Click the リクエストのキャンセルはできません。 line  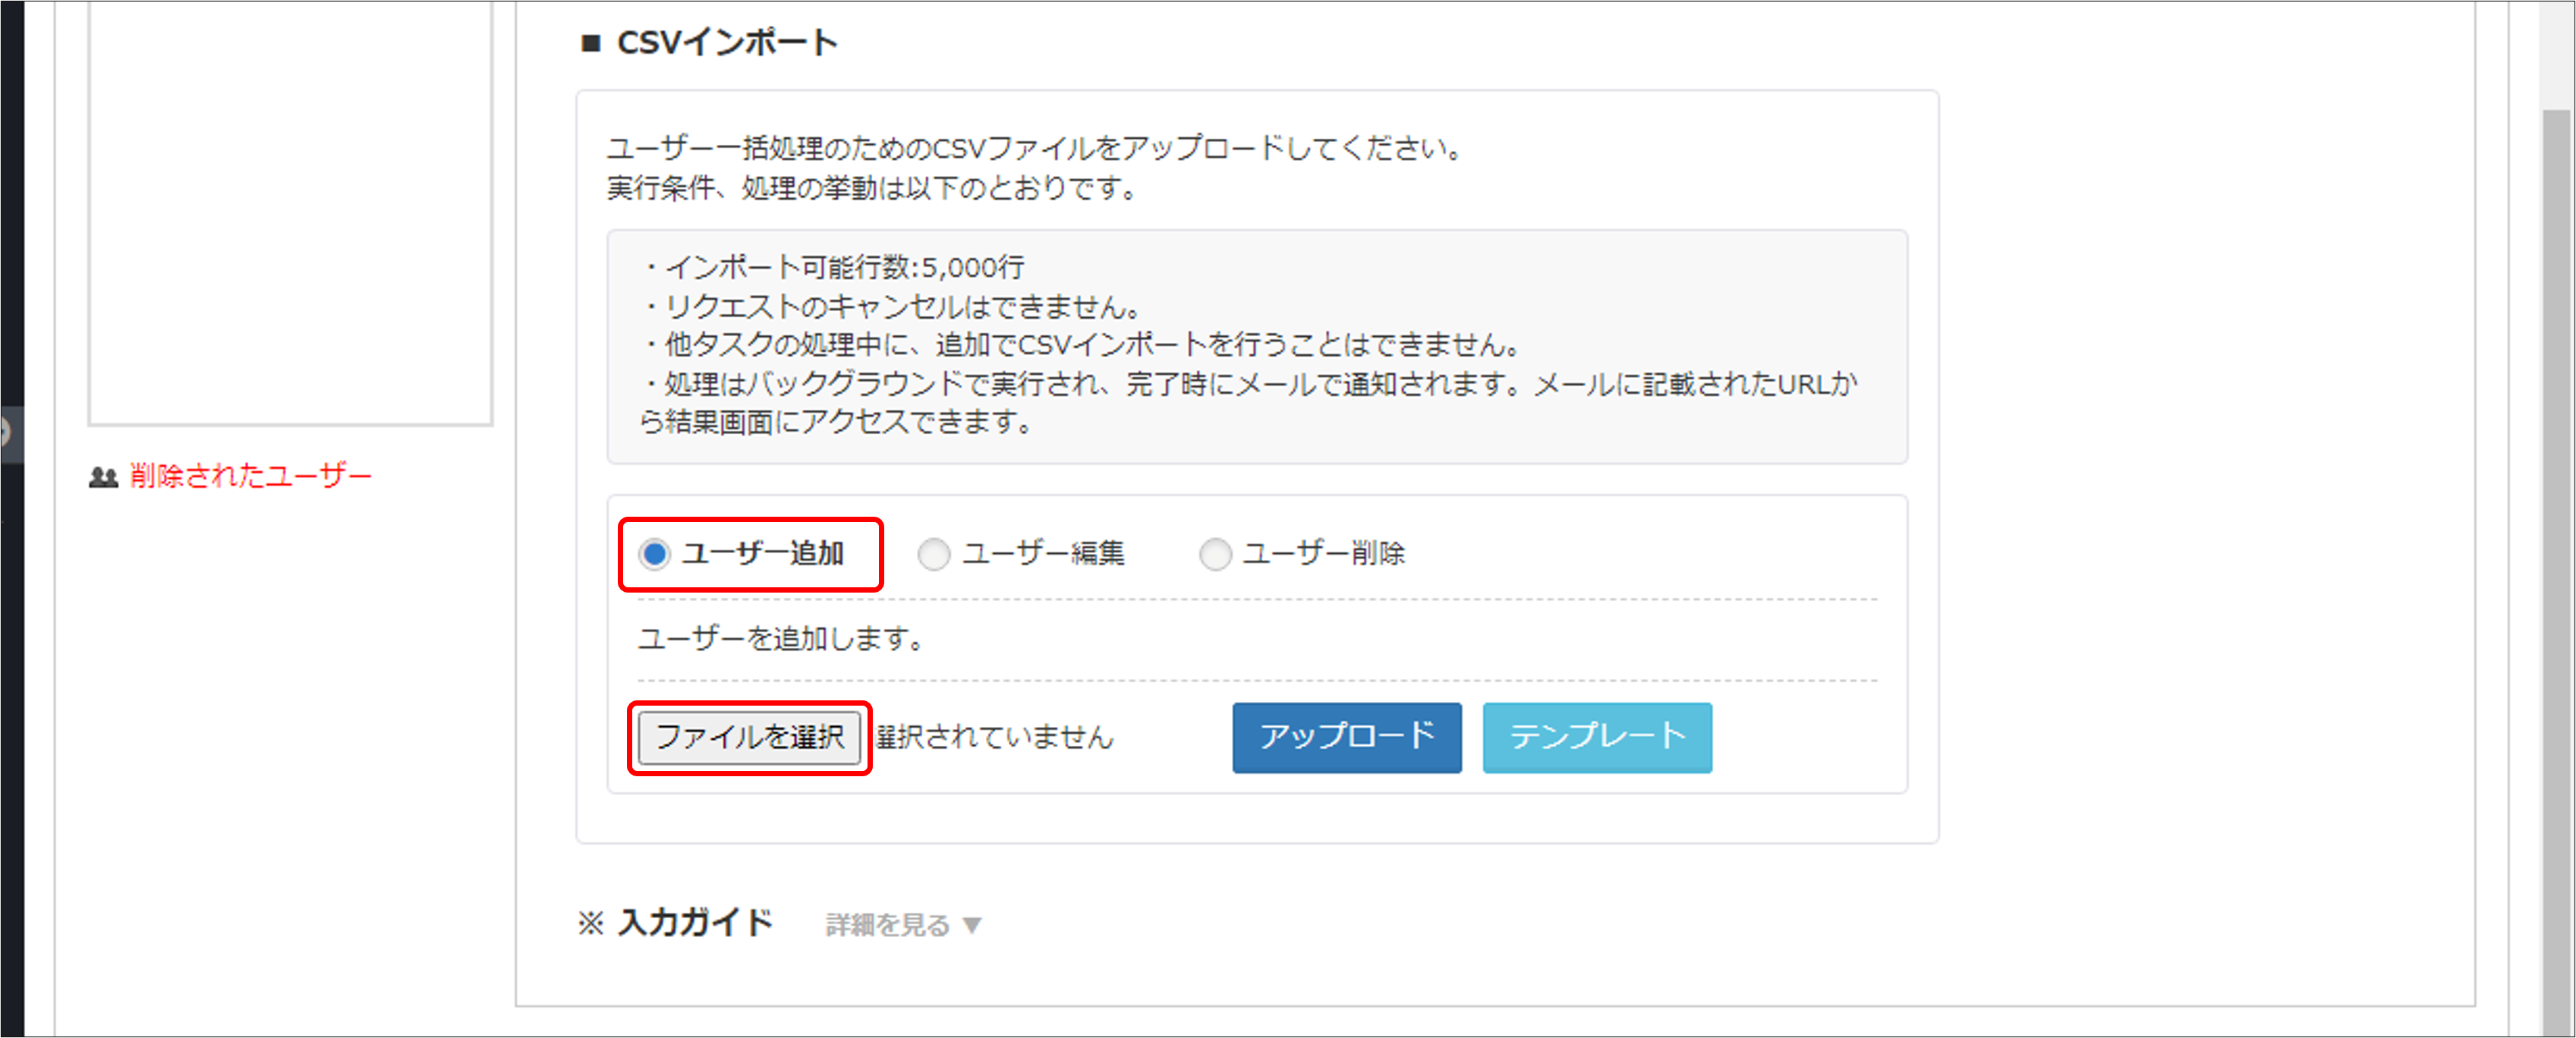[891, 307]
